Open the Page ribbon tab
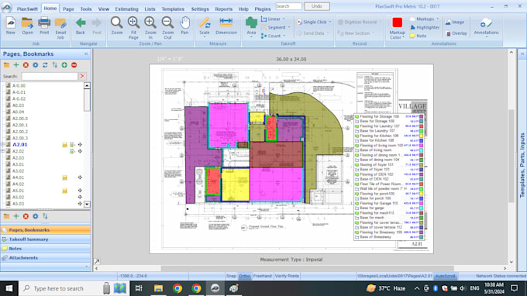 [x=68, y=9]
